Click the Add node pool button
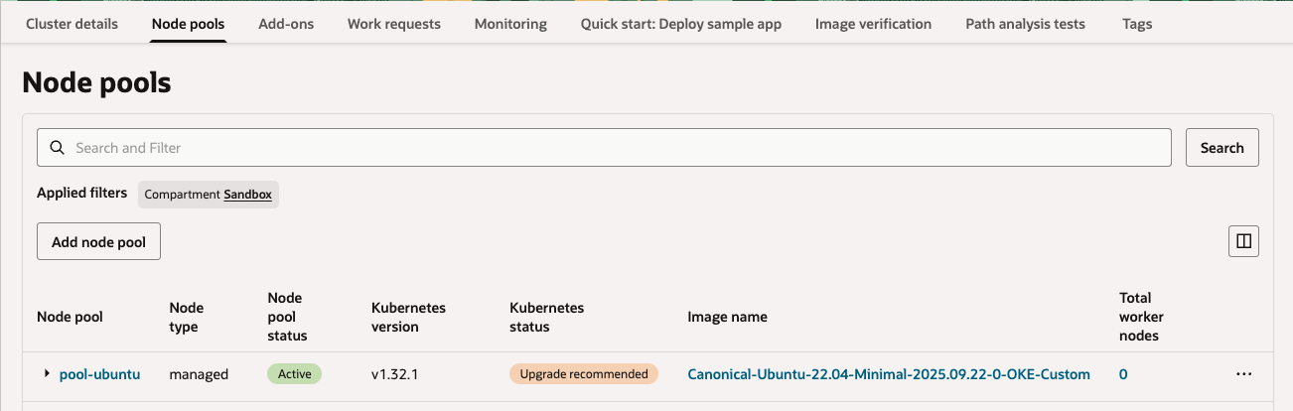The width and height of the screenshot is (1293, 411). [98, 241]
